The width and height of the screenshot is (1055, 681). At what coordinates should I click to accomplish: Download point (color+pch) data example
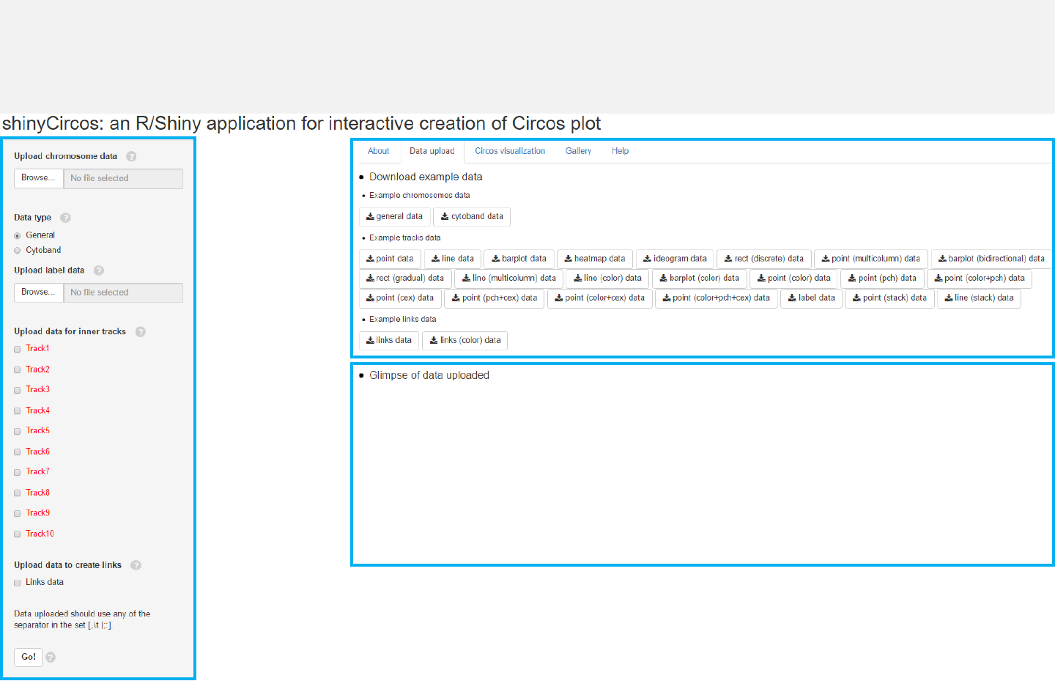pyautogui.click(x=980, y=279)
